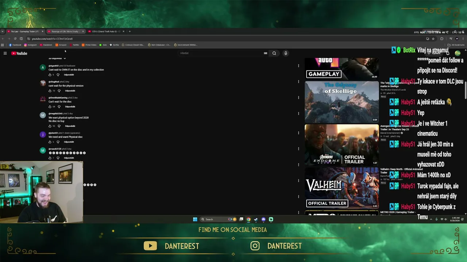
Task: Open the Facebook bookmark
Action: [15, 45]
